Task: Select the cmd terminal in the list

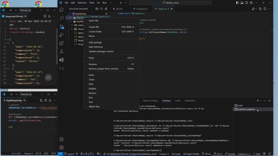Action: pyautogui.click(x=253, y=105)
